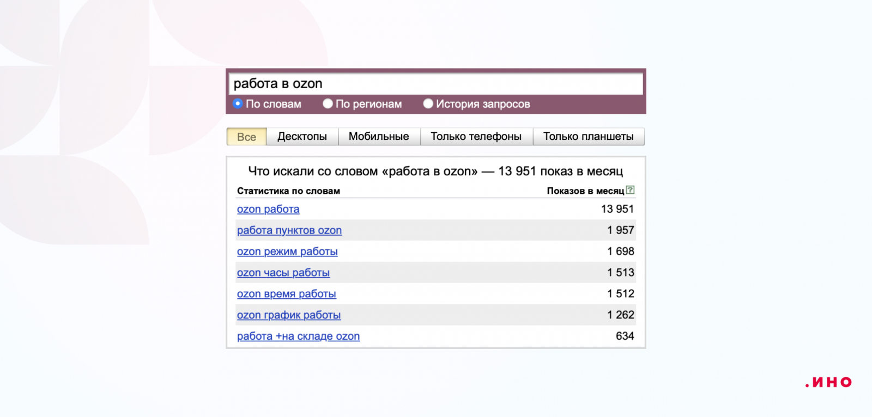Open the Только телефоны tab

476,137
